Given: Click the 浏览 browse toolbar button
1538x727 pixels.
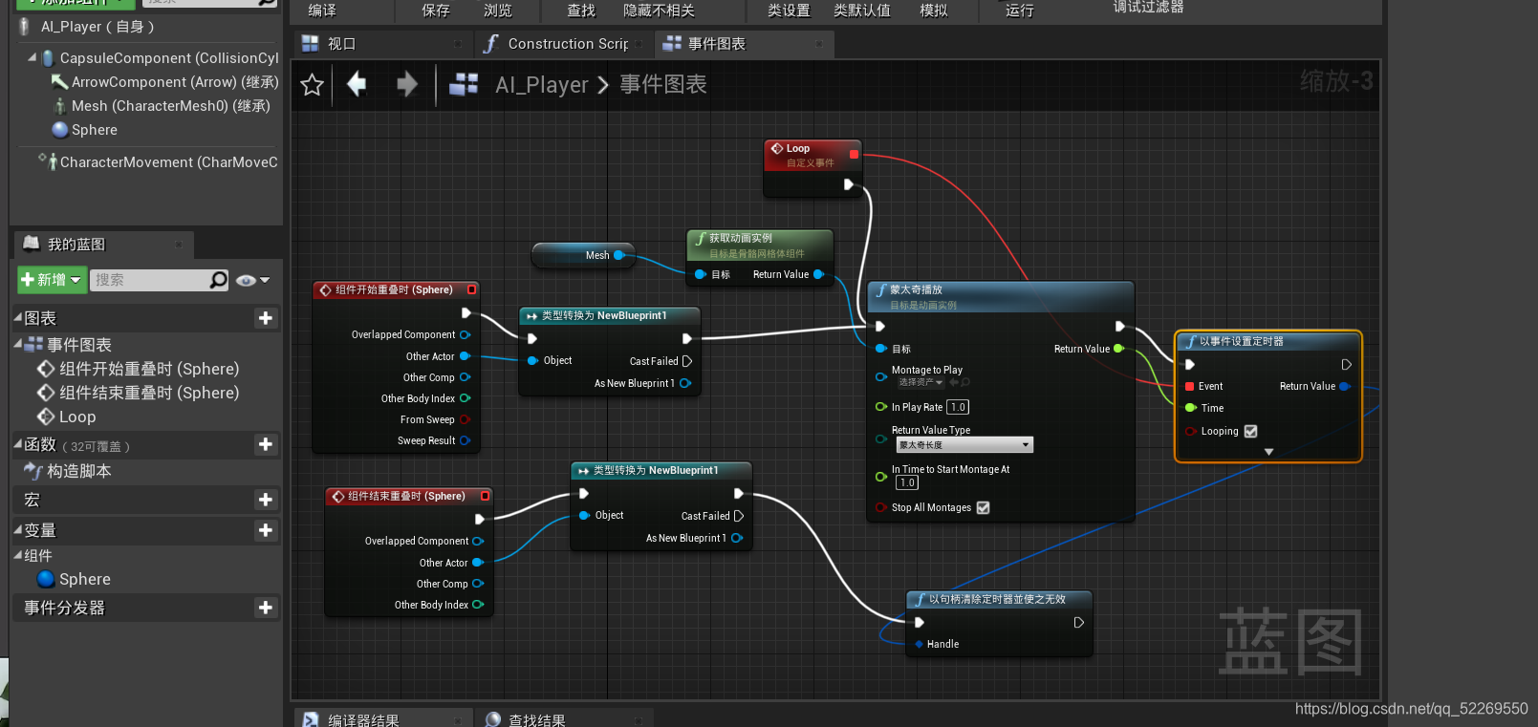Looking at the screenshot, I should click(498, 11).
